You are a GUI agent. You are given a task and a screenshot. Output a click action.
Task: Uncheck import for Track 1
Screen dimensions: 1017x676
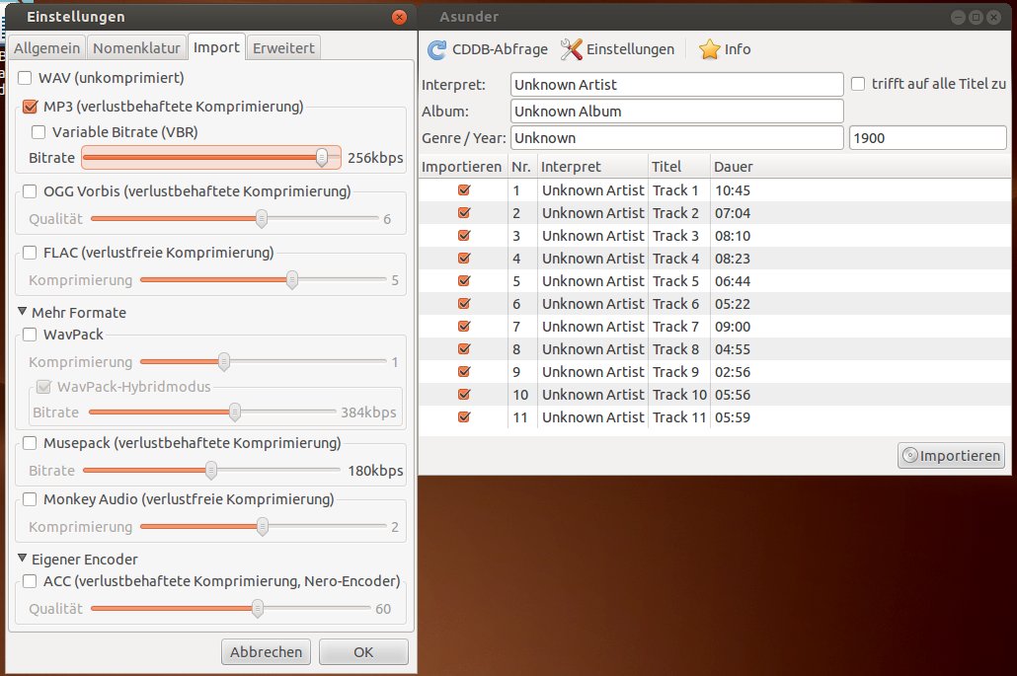pyautogui.click(x=464, y=189)
